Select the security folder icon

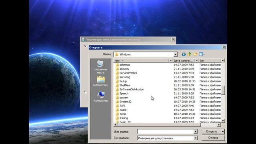[117, 69]
